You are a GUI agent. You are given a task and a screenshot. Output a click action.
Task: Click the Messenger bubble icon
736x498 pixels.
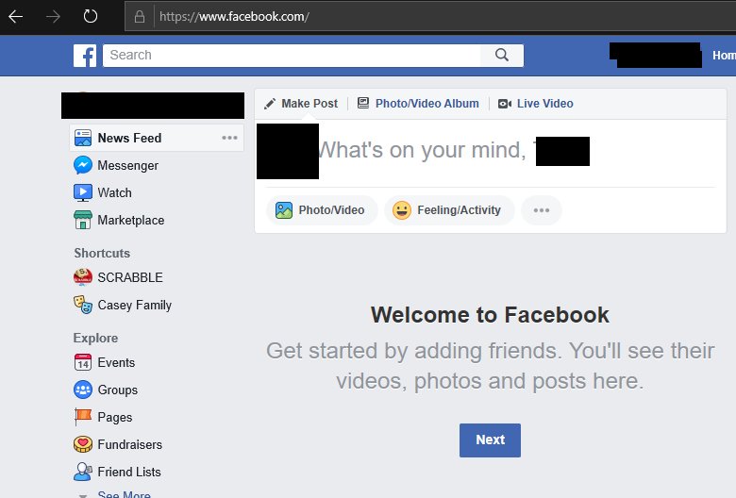coord(83,165)
